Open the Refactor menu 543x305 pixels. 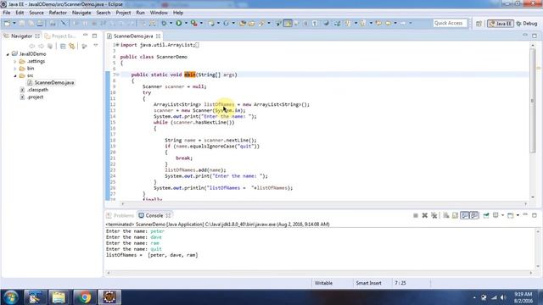[58, 13]
